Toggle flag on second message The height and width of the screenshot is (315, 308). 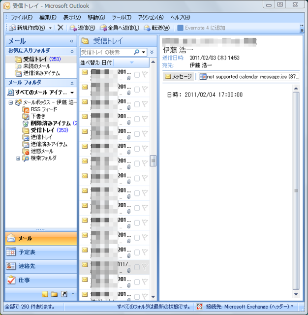pos(145,89)
